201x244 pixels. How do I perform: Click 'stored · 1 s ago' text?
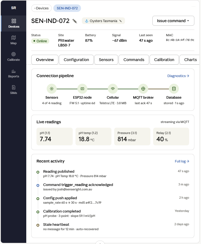(x=174, y=103)
